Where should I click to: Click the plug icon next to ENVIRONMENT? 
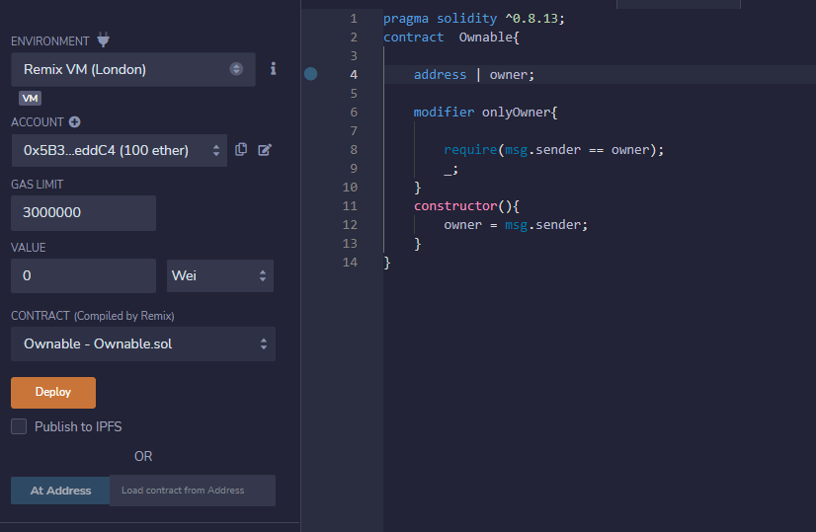pos(104,40)
